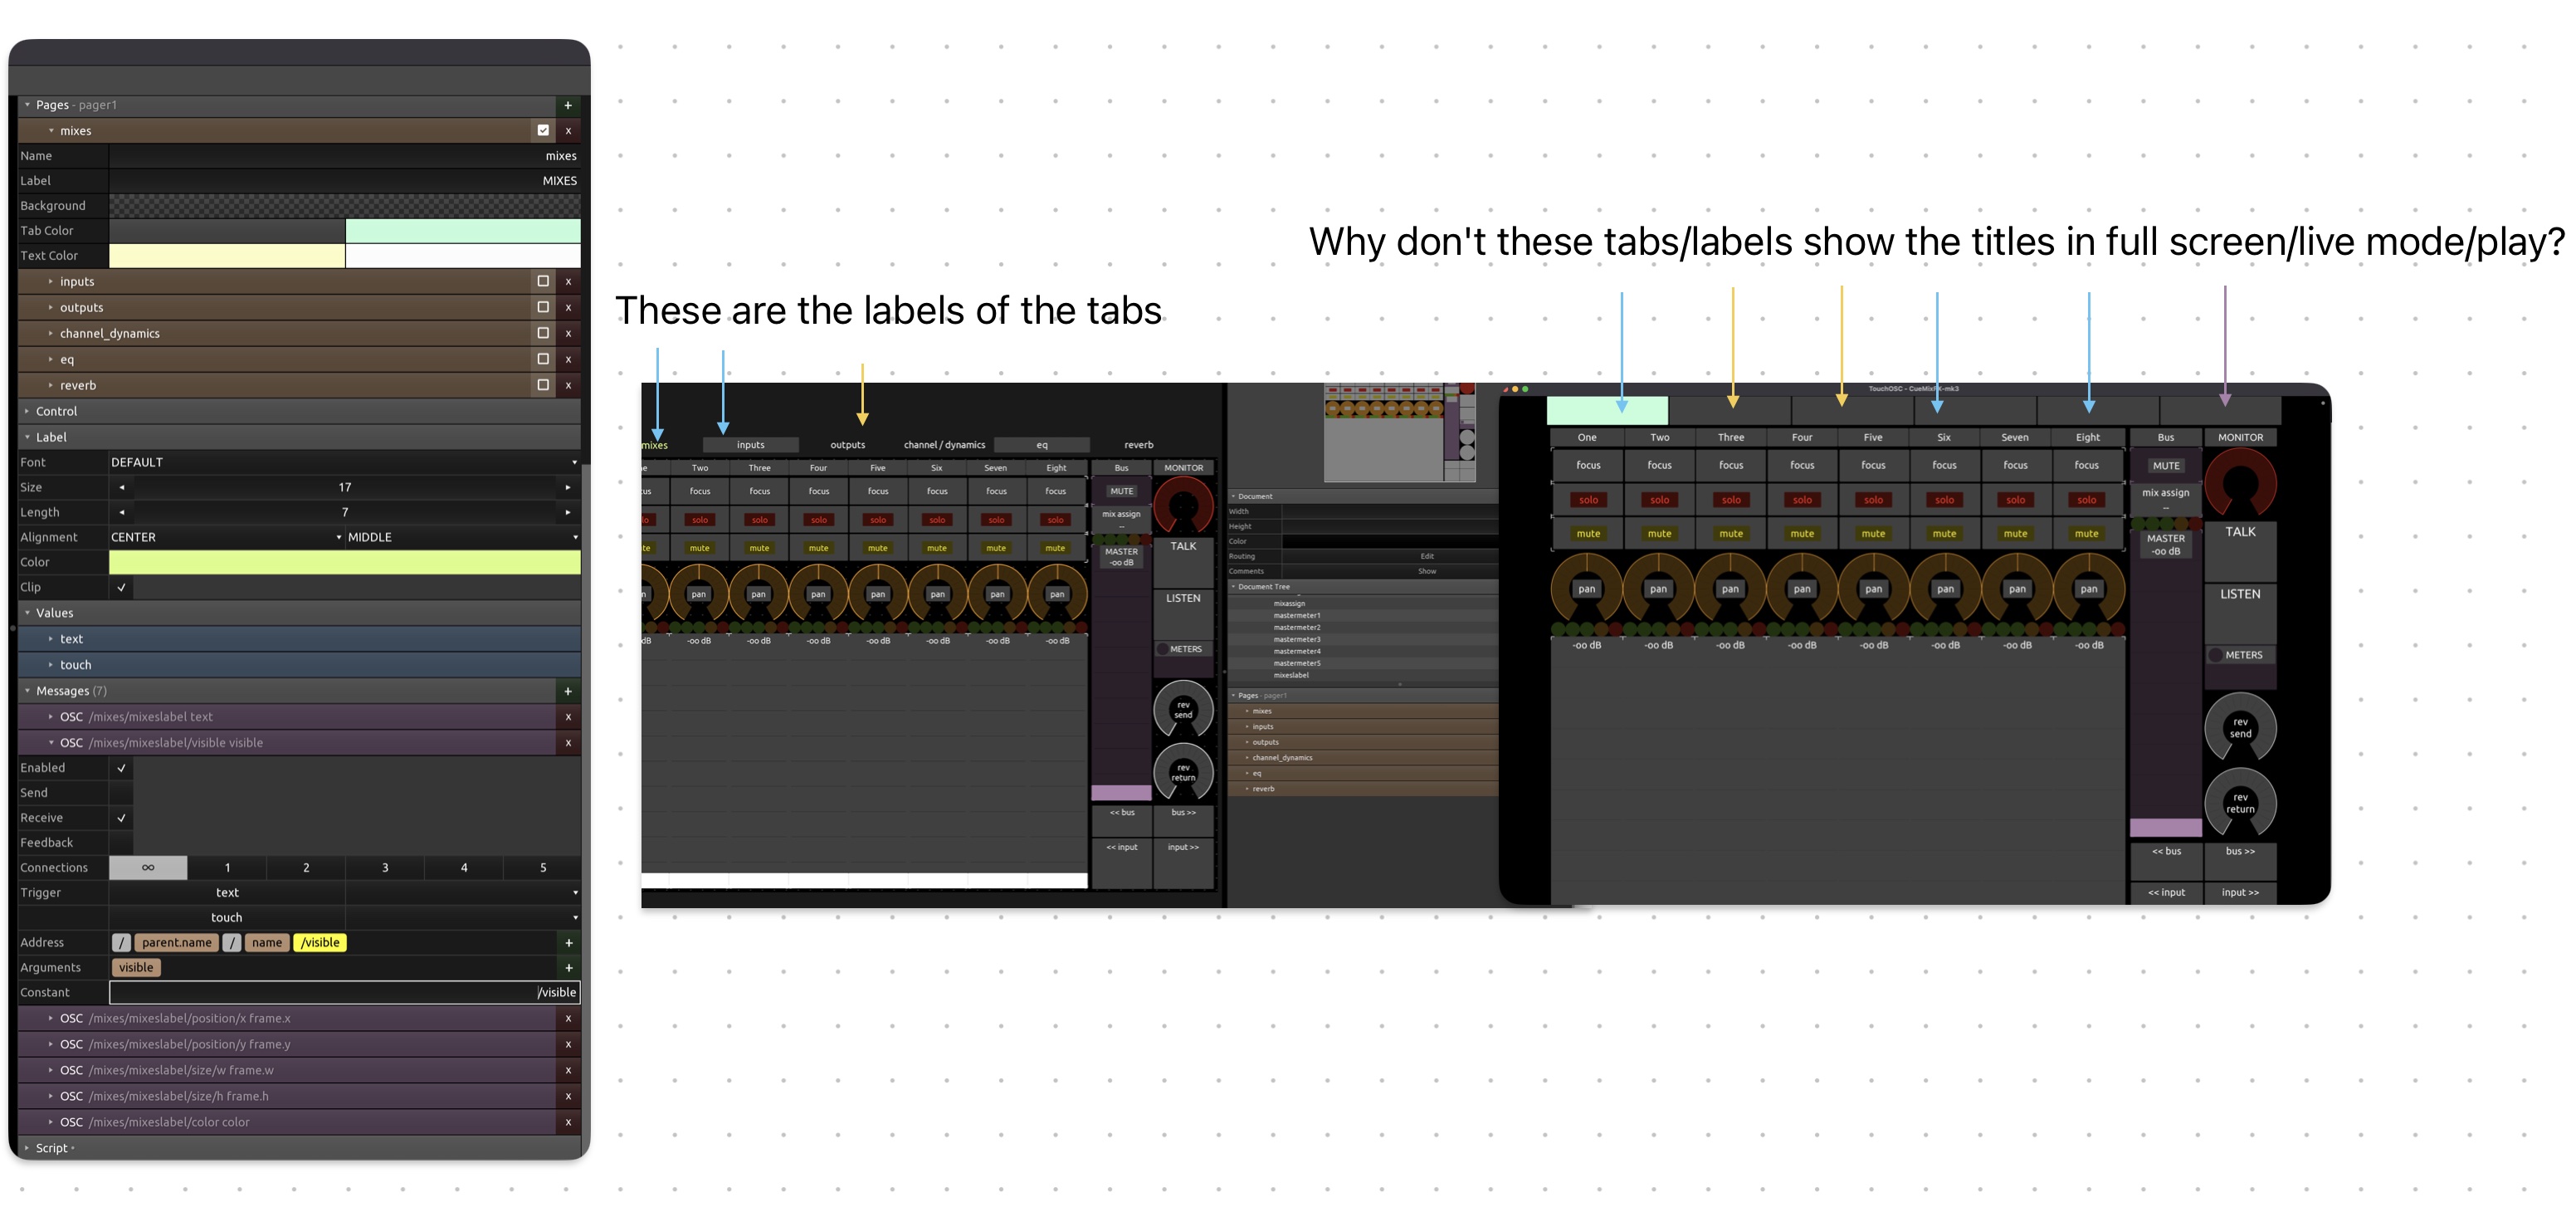The width and height of the screenshot is (2576, 1207).
Task: Select the channel / dynamics tab
Action: click(x=944, y=445)
